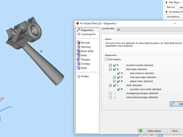Viewport: 183px width, 137px height.
Task: Click the green point marker on the part
Action: tap(41, 51)
